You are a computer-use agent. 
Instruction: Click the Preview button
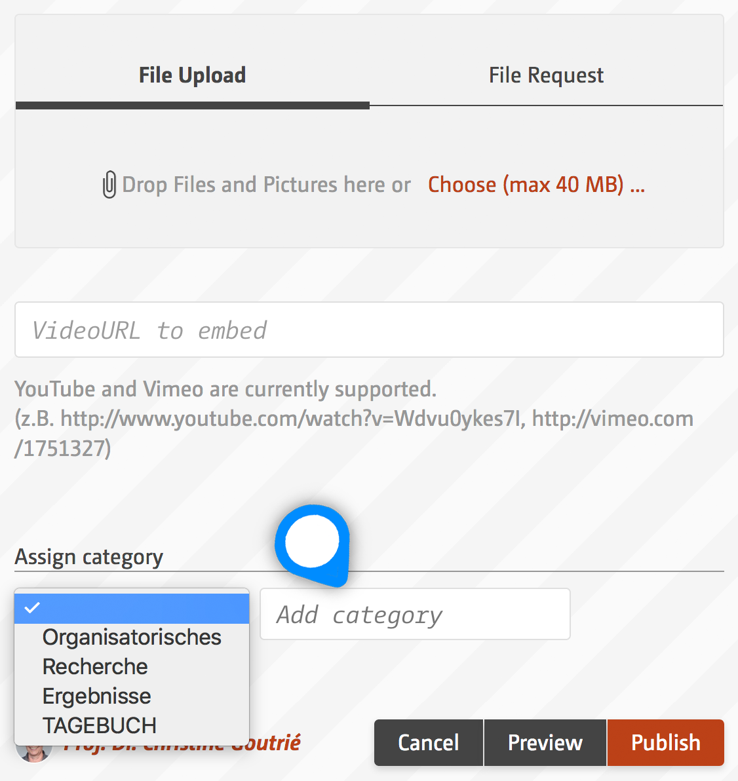pyautogui.click(x=545, y=742)
